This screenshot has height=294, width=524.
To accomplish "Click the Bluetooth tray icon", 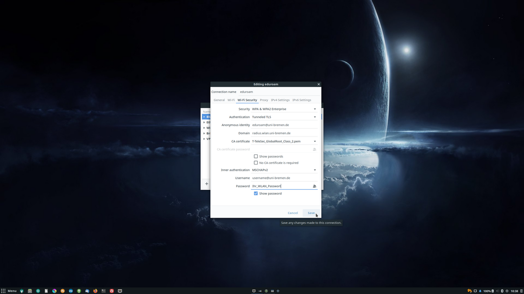I will pyautogui.click(x=502, y=291).
